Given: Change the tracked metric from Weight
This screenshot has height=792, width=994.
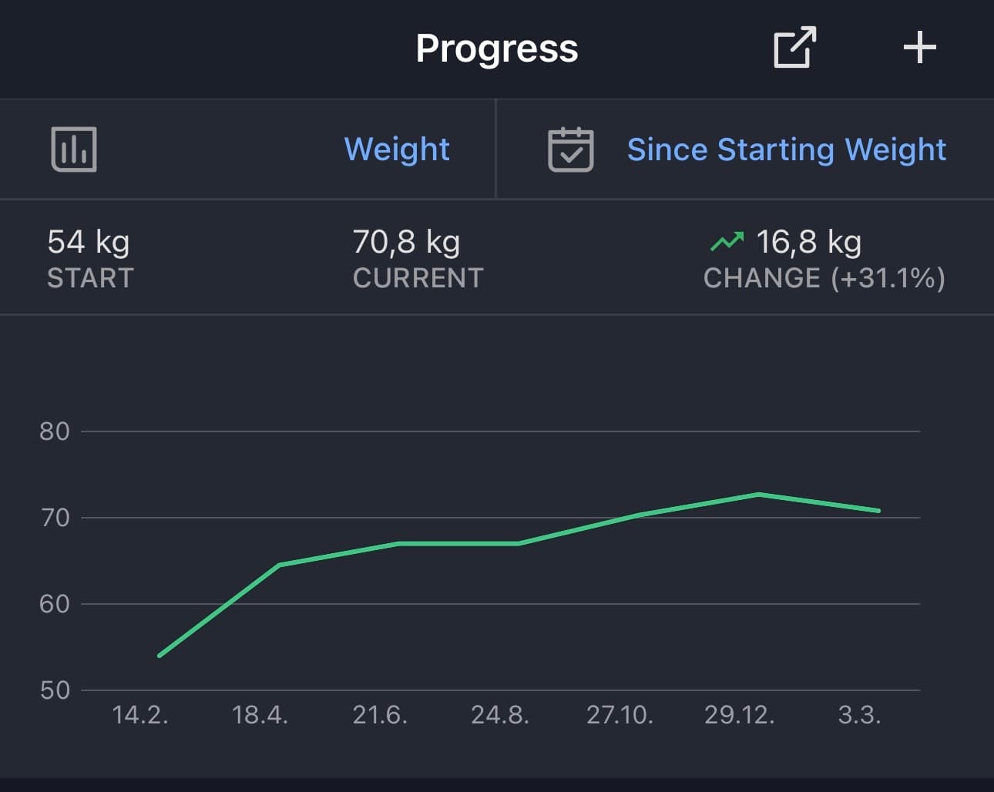Looking at the screenshot, I should pyautogui.click(x=398, y=149).
